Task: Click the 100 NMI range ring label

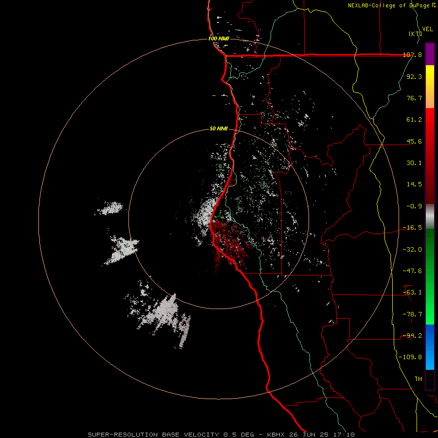Action: (x=219, y=38)
